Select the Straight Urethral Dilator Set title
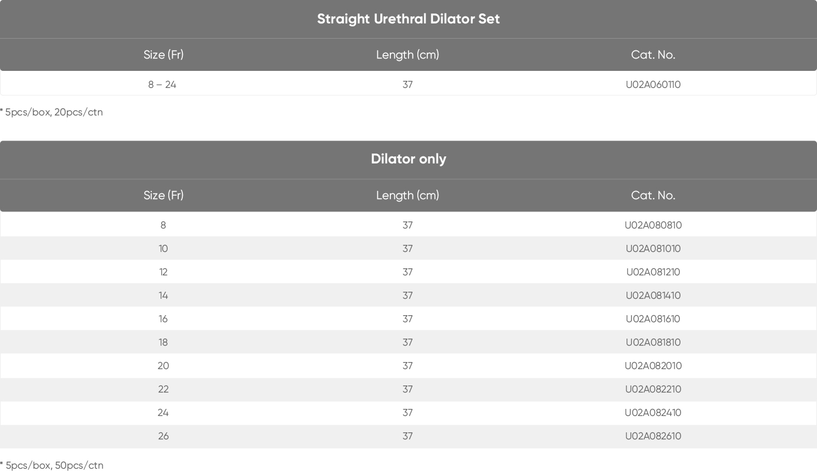Viewport: 817px width, 471px height. [x=408, y=19]
